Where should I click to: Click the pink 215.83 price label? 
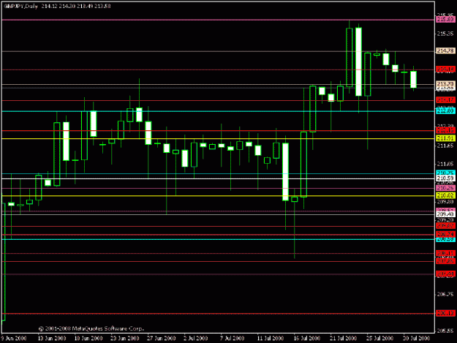[x=445, y=20]
